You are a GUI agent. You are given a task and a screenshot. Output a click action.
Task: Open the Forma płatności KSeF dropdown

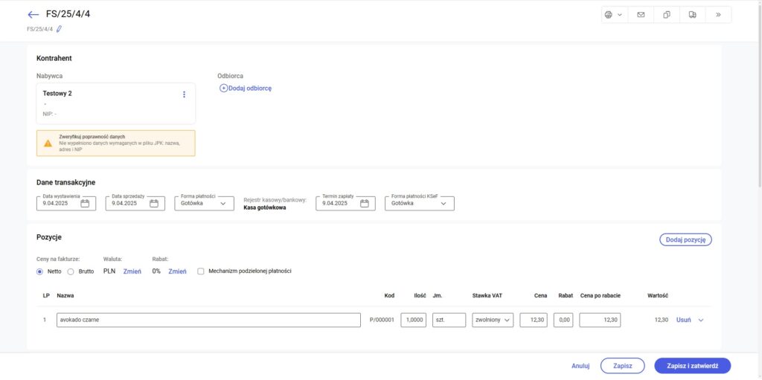[419, 203]
